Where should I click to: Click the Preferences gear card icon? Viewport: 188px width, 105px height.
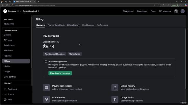46,99
